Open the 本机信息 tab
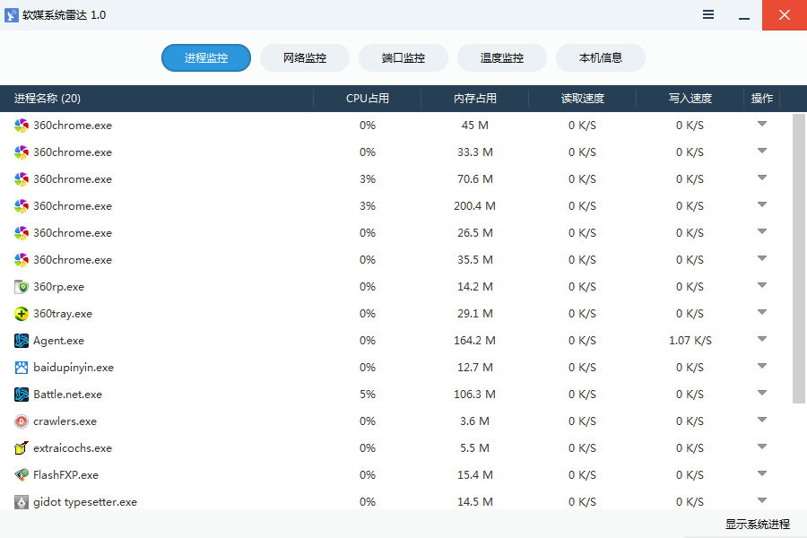Image resolution: width=807 pixels, height=538 pixels. tap(601, 57)
